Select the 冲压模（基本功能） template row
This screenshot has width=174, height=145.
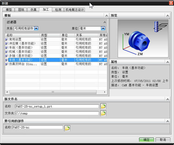56,43
